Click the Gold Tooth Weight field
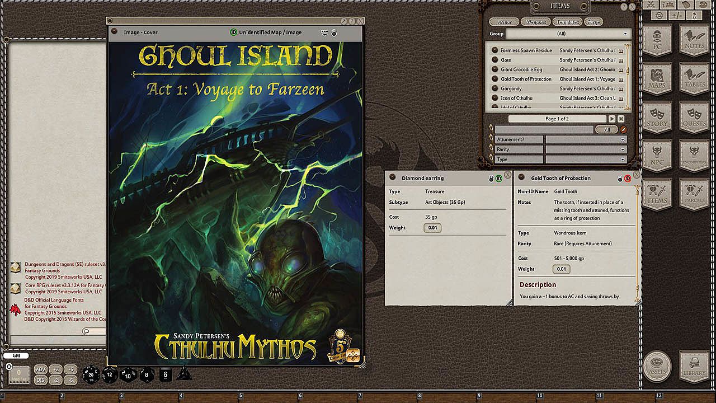Image resolution: width=716 pixels, height=403 pixels. [561, 269]
